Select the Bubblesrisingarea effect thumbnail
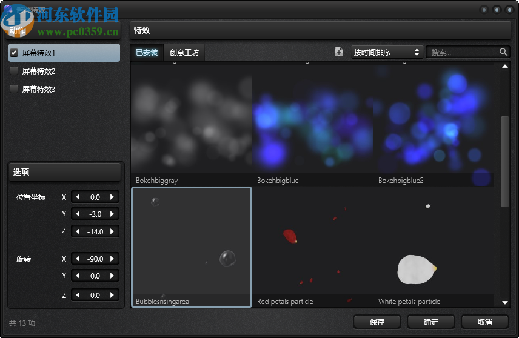Viewport: 519px width, 338px height. click(x=192, y=247)
